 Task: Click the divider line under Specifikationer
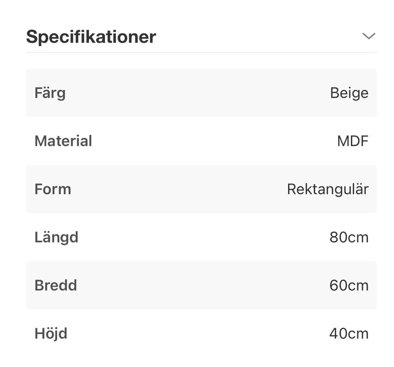coord(201,52)
